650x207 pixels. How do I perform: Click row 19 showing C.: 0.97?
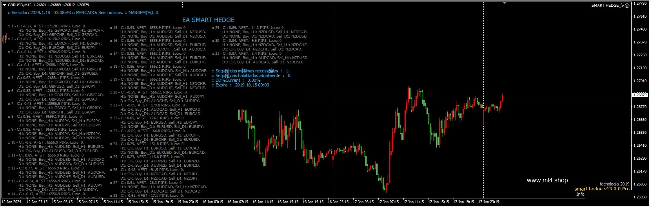148,79
